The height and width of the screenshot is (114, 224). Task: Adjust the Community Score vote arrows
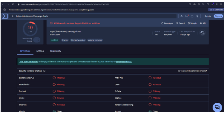coord(37,40)
